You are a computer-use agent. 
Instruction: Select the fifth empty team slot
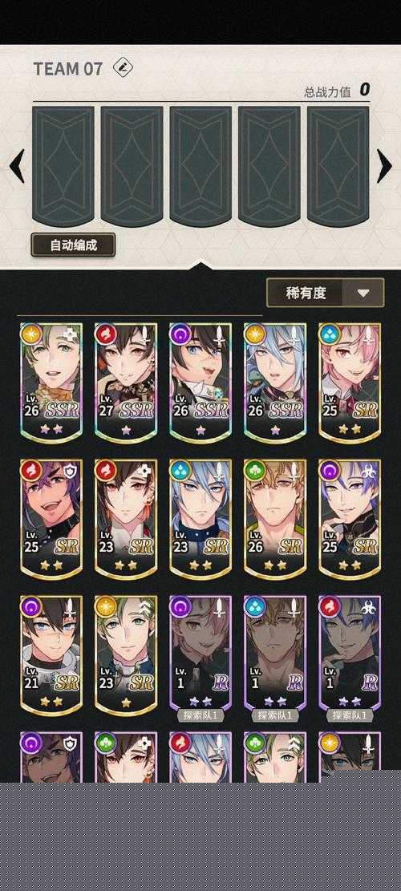point(338,165)
